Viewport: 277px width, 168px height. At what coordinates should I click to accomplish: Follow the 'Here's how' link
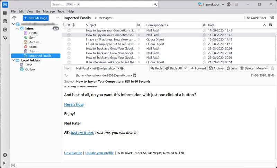(x=74, y=104)
